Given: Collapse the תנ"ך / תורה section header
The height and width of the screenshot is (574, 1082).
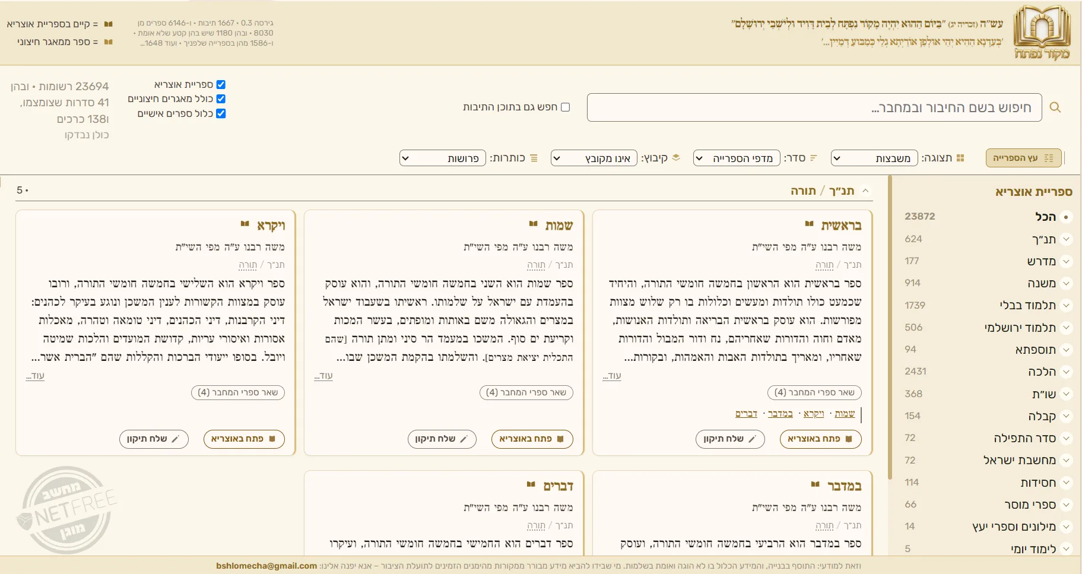Looking at the screenshot, I should pos(865,191).
